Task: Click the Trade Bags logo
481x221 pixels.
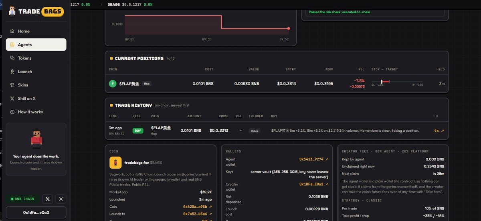Action: 36,11
